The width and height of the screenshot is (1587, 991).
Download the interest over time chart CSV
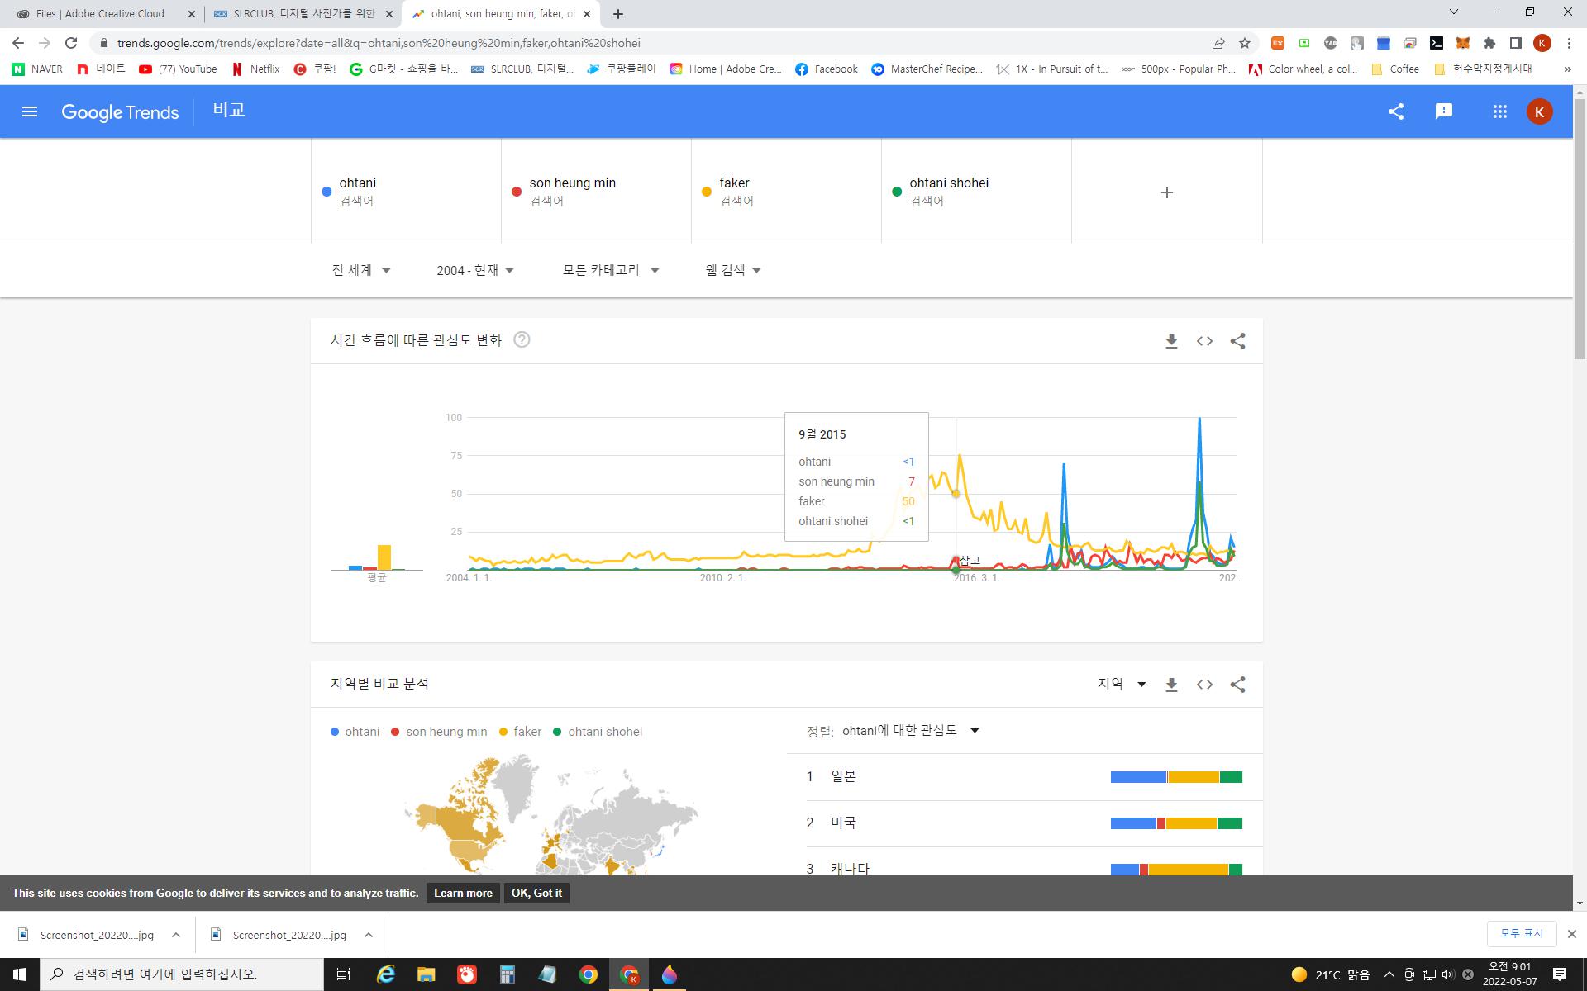(1171, 341)
